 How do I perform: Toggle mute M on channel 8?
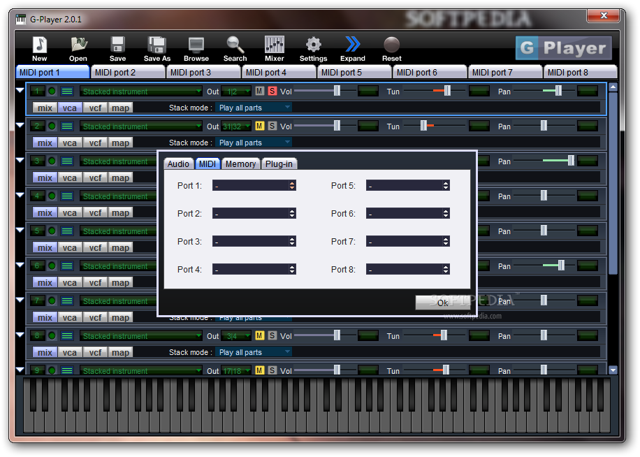pos(260,335)
